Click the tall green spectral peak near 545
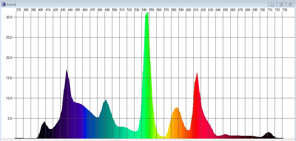Image resolution: width=296 pixels, height=141 pixels. pos(146,76)
